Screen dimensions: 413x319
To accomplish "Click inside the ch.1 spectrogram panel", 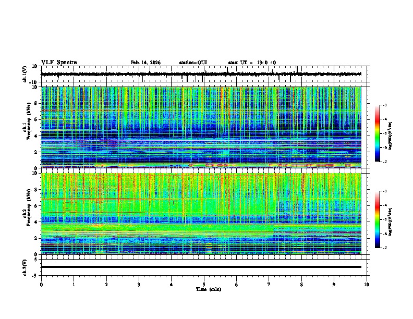I will click(201, 127).
